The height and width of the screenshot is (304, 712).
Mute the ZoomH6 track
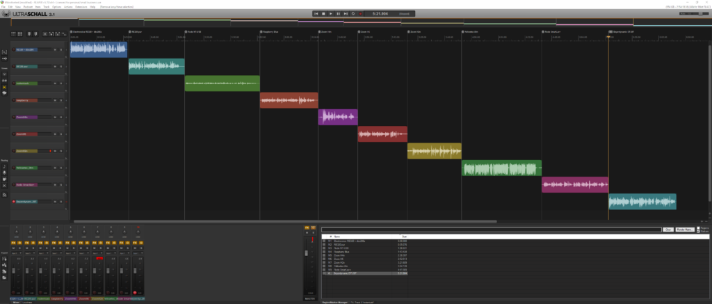point(56,134)
